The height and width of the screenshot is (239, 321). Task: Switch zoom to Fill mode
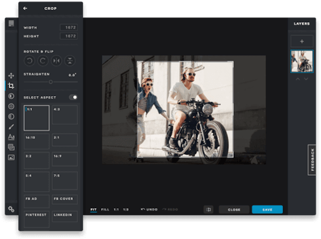[105, 210]
